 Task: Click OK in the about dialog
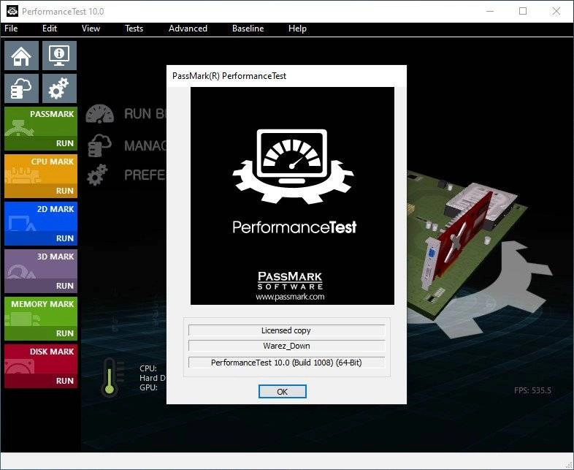pyautogui.click(x=282, y=392)
